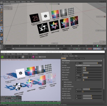The height and width of the screenshot is (106, 107).
Task: Open Live Viewer Materials menu
Action: 19,54
